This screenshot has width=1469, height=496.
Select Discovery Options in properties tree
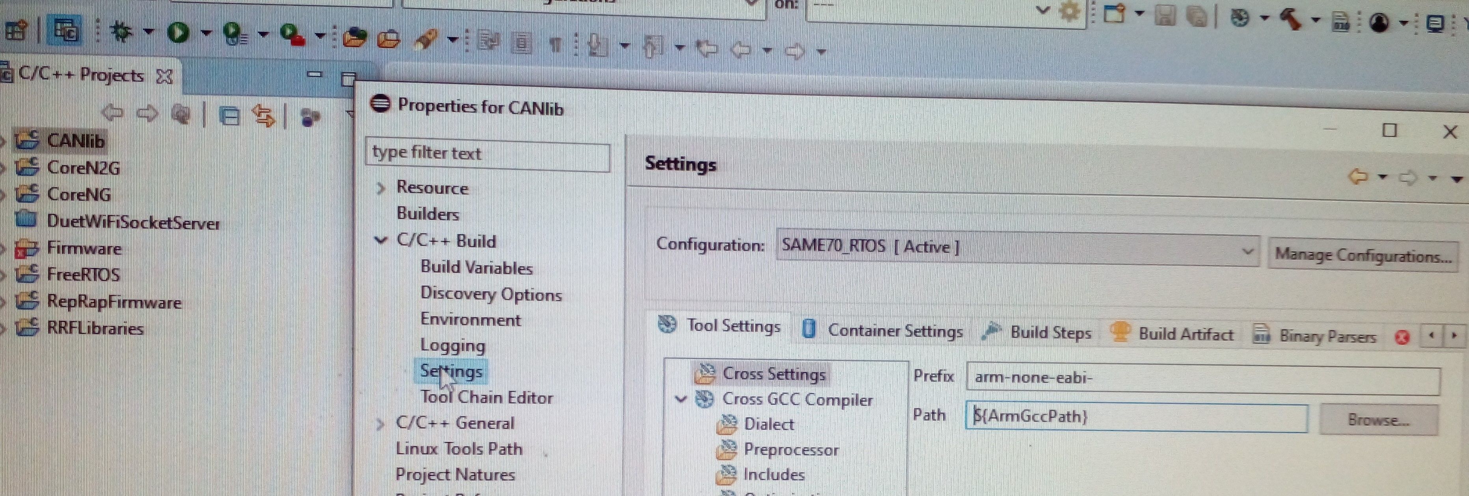coord(491,294)
